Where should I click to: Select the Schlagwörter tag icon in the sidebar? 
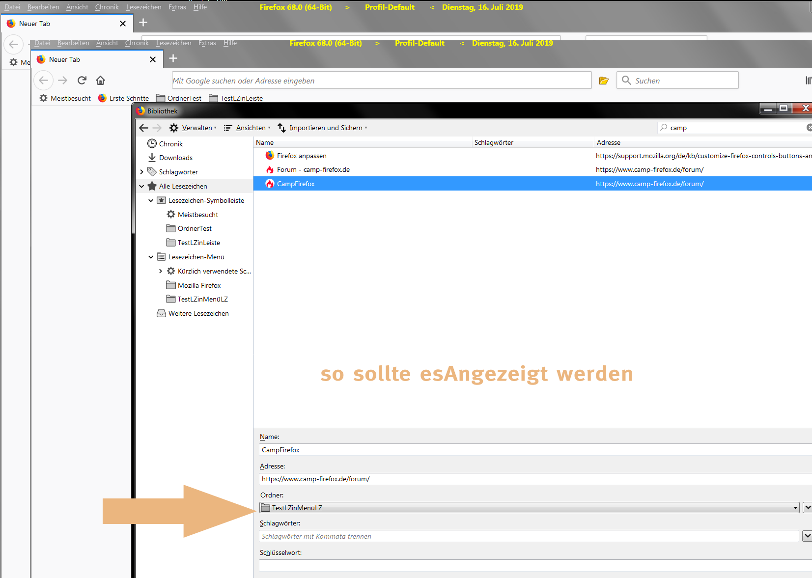(152, 172)
